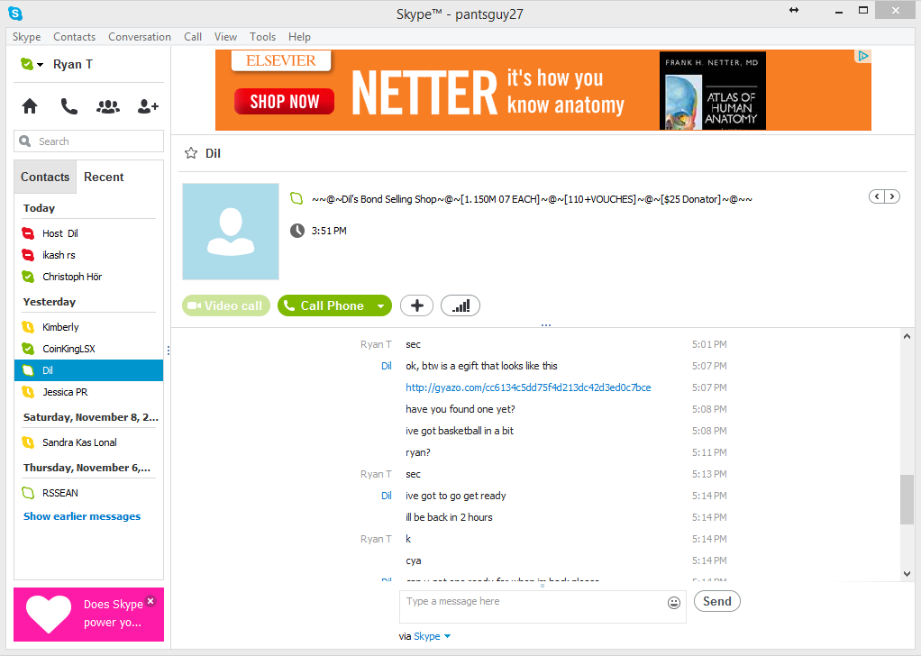Image resolution: width=921 pixels, height=656 pixels.
Task: Open RSSEAN conversation
Action: [x=88, y=493]
